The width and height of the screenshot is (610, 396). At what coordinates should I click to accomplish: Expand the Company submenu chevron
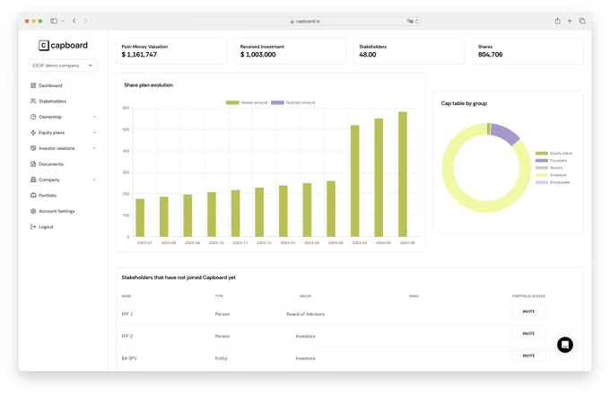94,180
